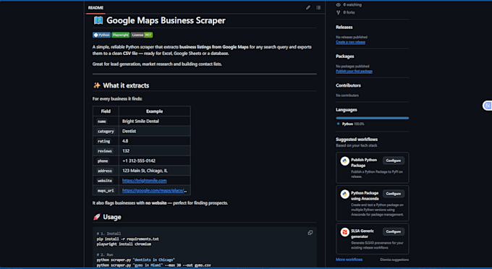Click the category field cell
This screenshot has height=269, width=492.
[x=106, y=131]
